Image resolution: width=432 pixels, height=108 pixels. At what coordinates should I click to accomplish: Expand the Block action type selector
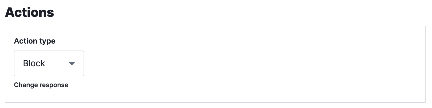tap(49, 63)
